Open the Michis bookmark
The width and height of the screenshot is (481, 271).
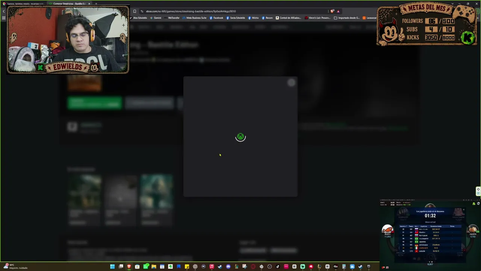click(x=254, y=18)
